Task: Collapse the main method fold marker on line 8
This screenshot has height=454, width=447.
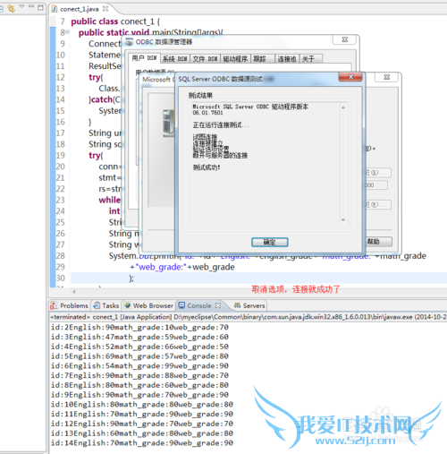Action: (68, 32)
